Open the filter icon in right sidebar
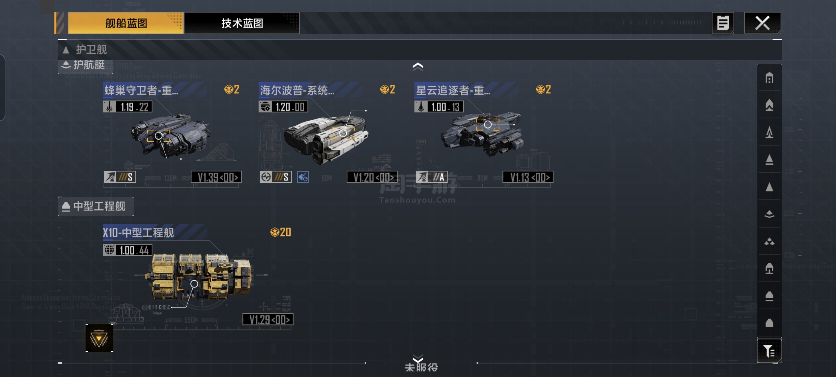 [769, 351]
